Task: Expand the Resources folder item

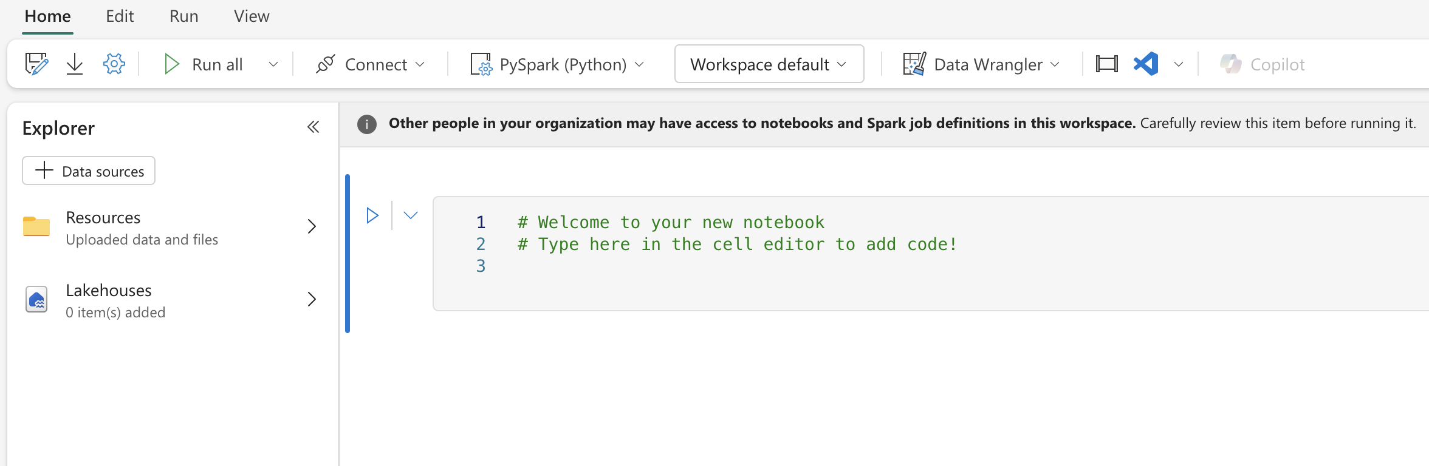Action: pos(312,227)
